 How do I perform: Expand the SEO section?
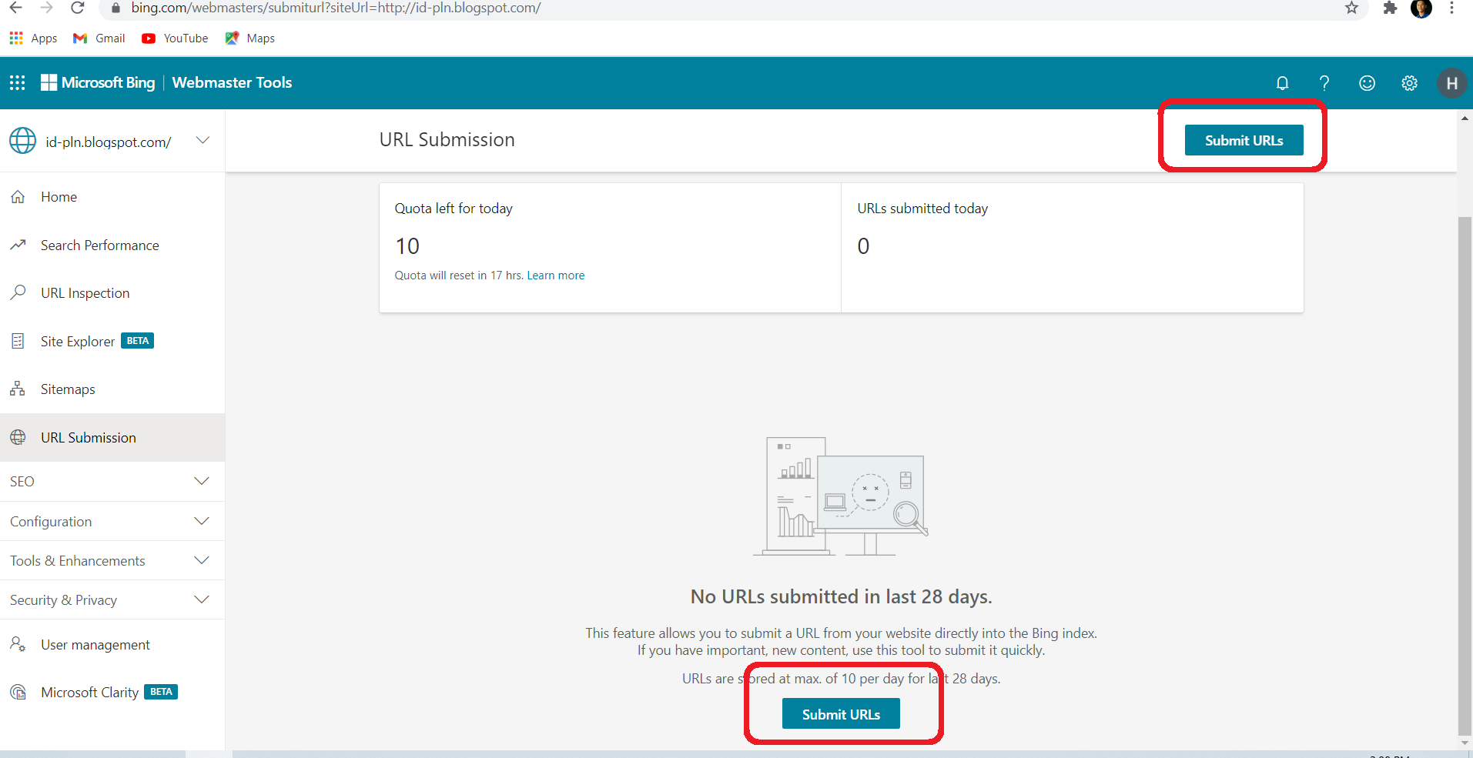(112, 481)
